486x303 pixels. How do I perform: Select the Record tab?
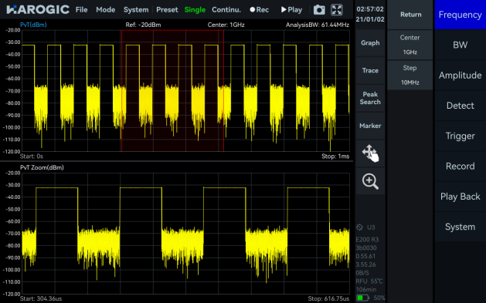point(461,166)
